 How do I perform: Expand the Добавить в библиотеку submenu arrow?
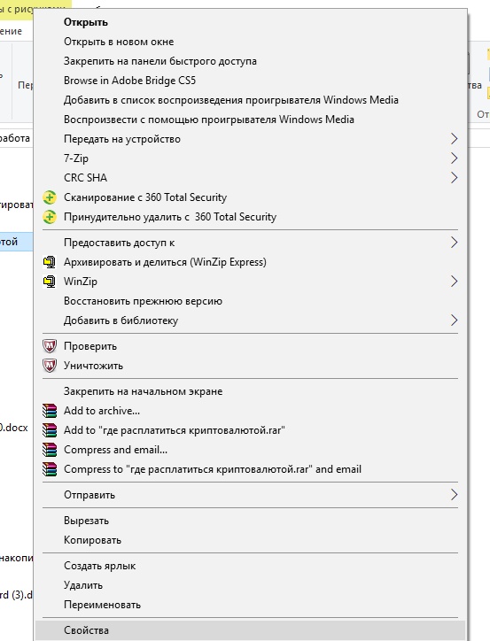pyautogui.click(x=454, y=320)
